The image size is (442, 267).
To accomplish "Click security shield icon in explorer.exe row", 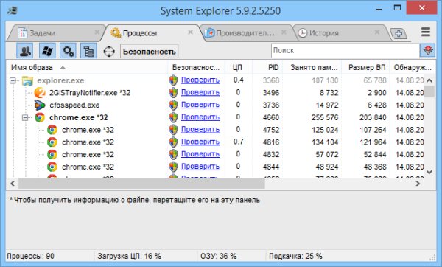I will point(173,80).
